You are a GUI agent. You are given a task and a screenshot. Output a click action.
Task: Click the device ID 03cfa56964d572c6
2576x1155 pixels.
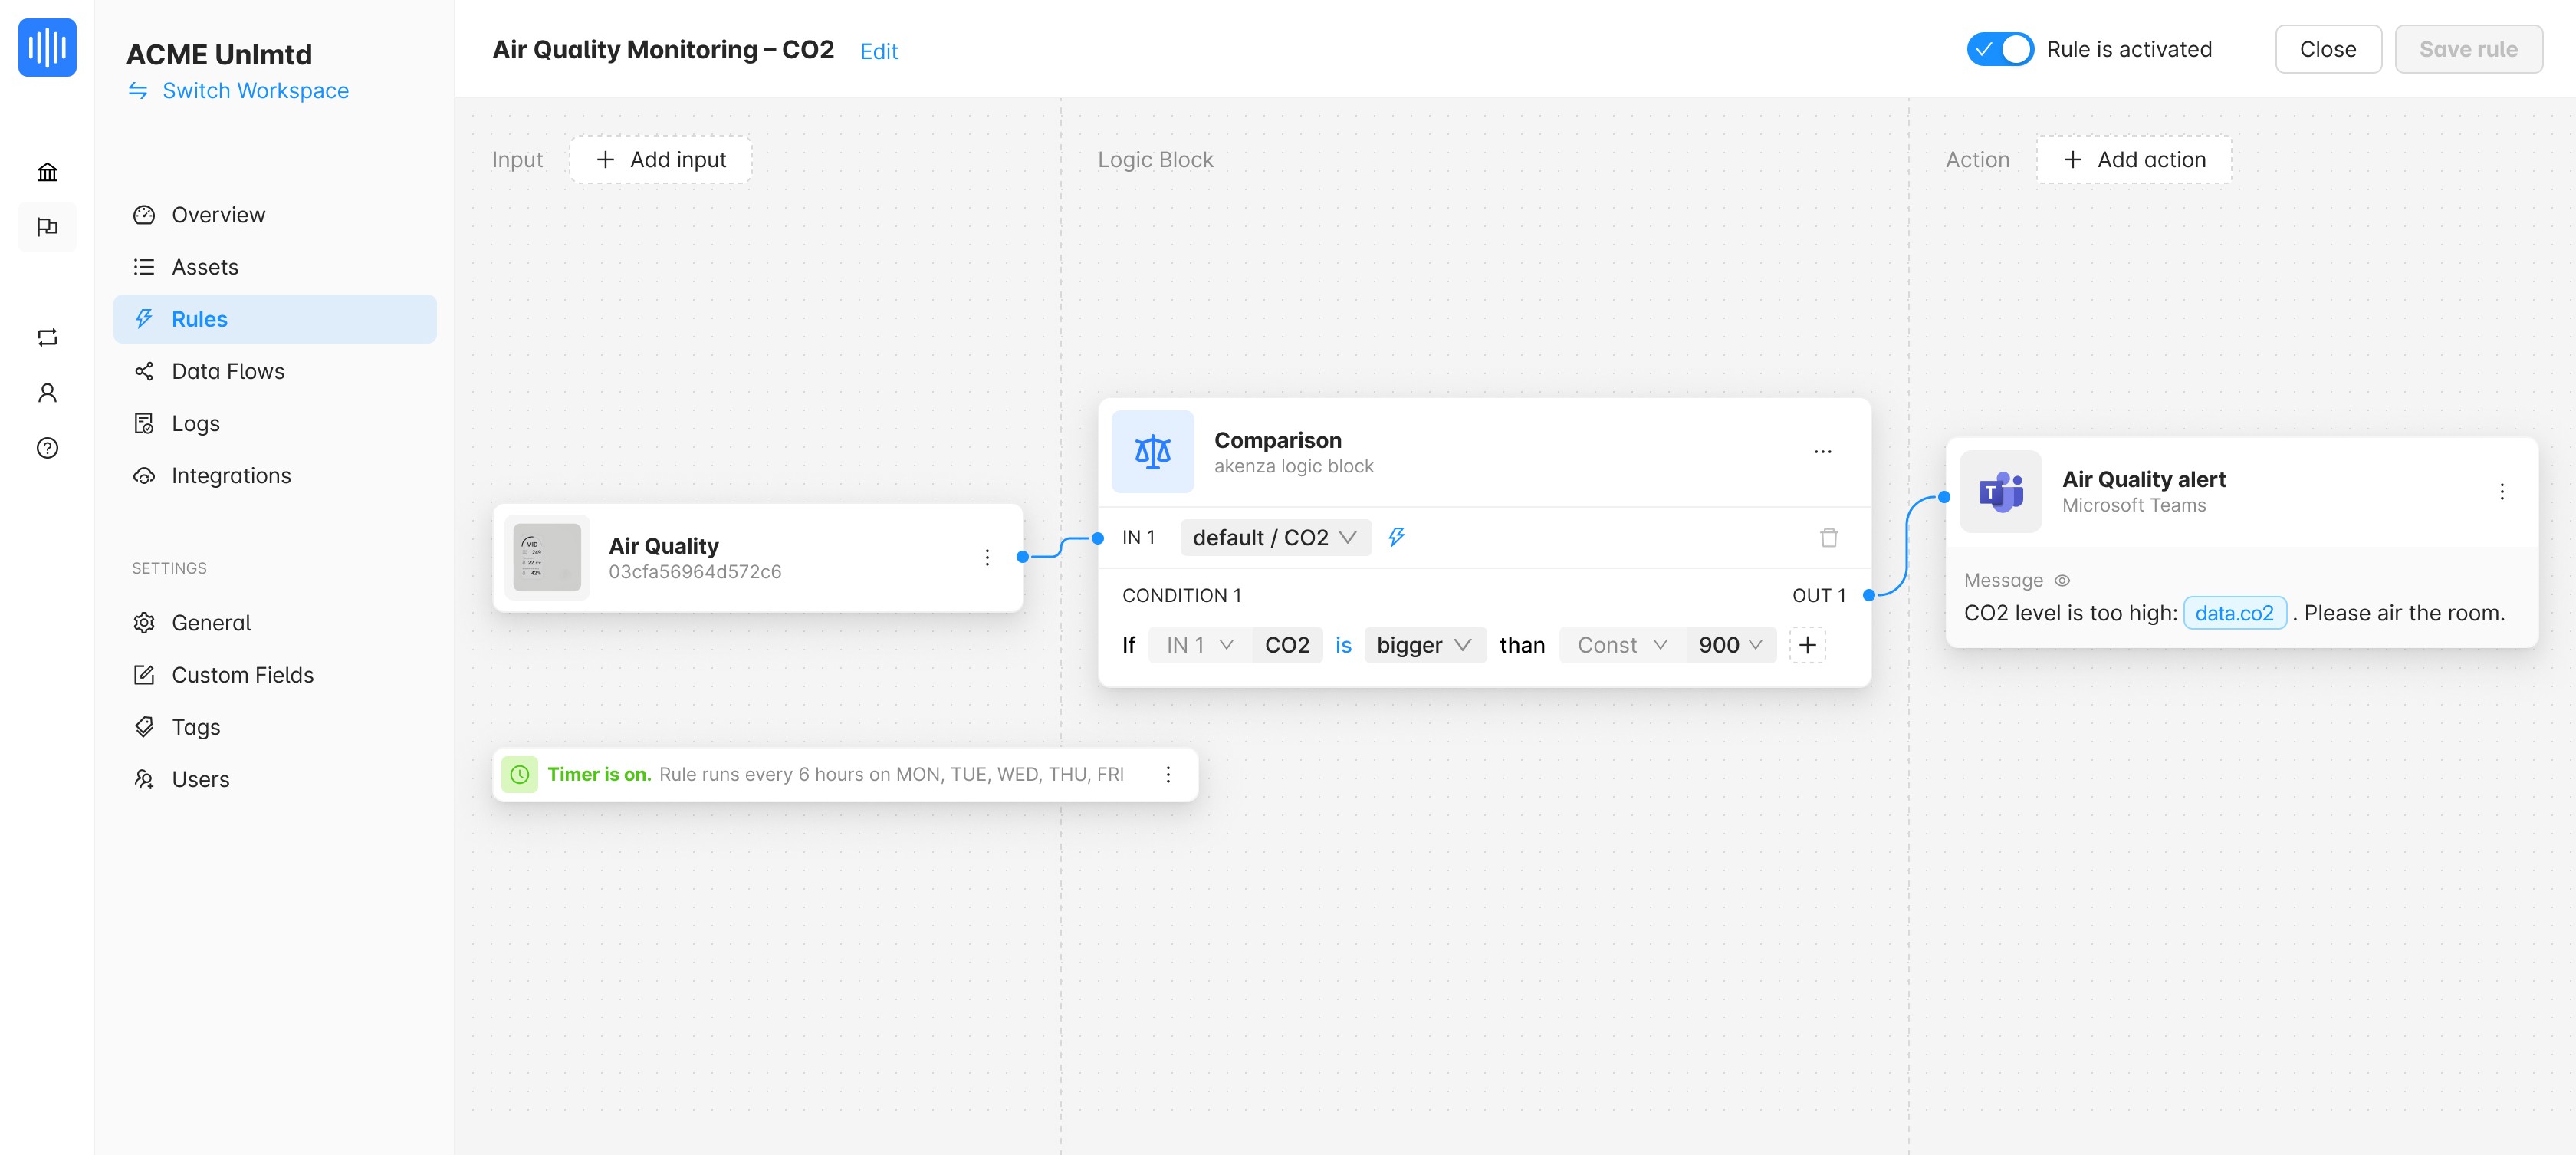(x=695, y=572)
